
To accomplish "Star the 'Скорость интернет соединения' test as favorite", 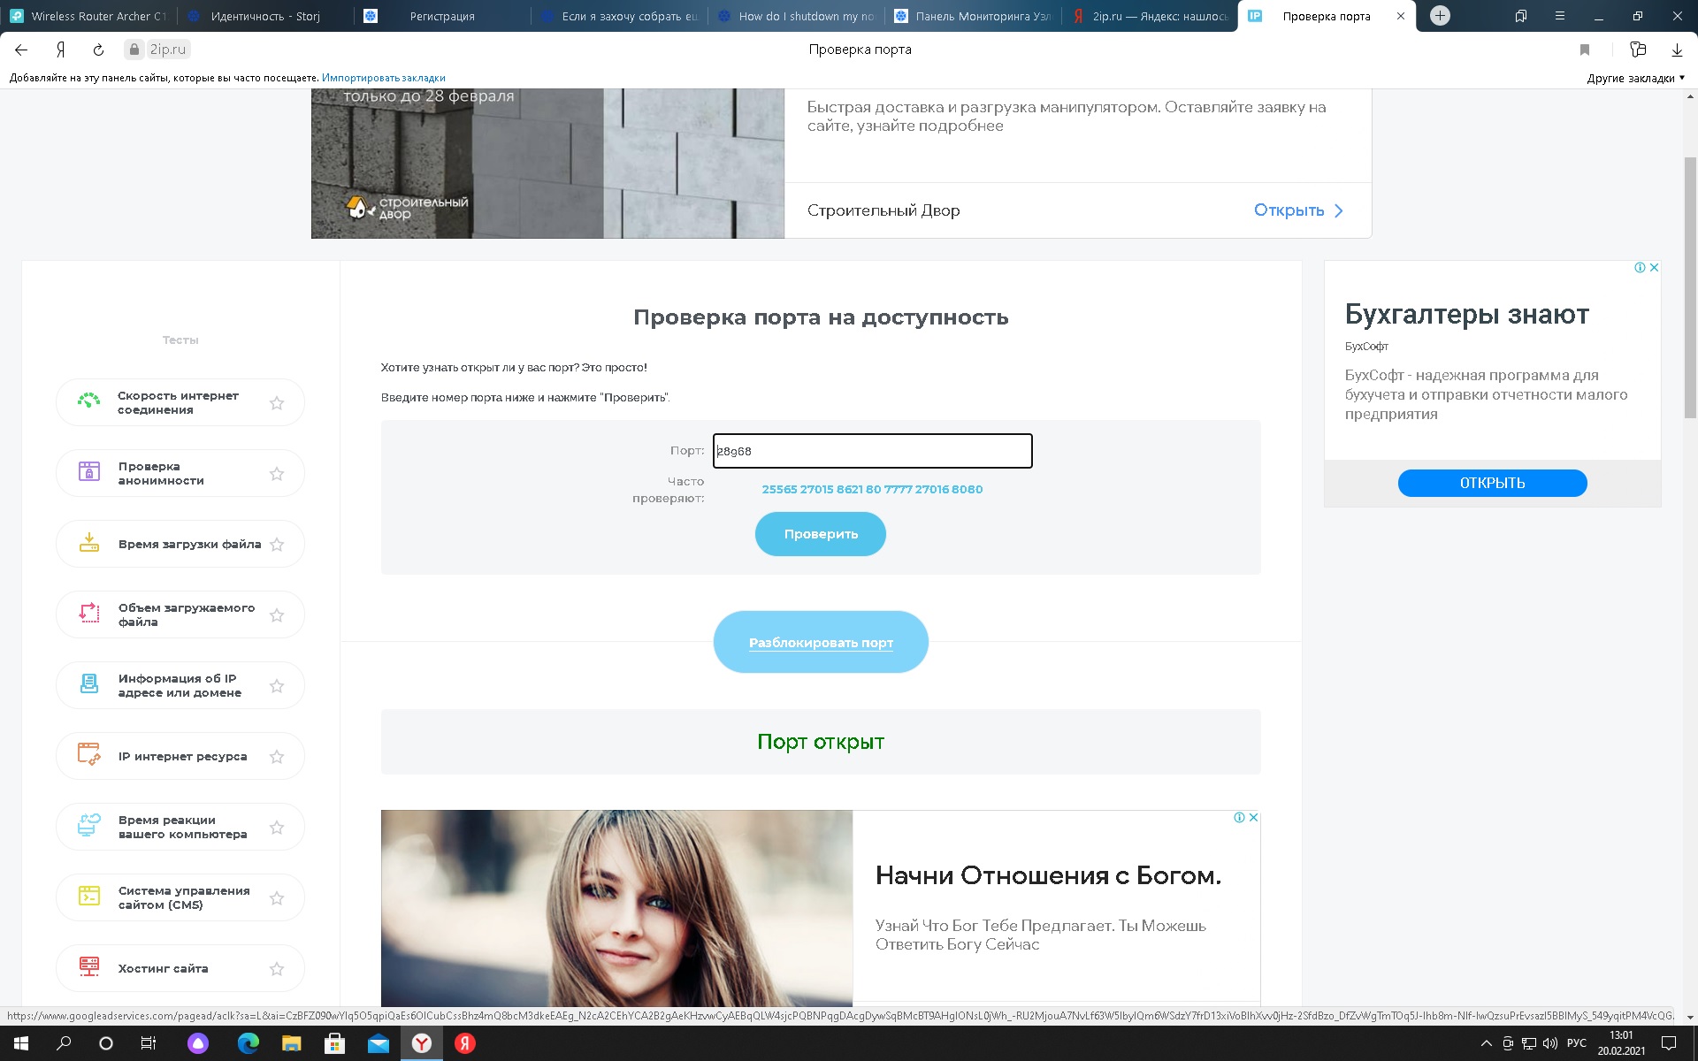I will pos(277,403).
